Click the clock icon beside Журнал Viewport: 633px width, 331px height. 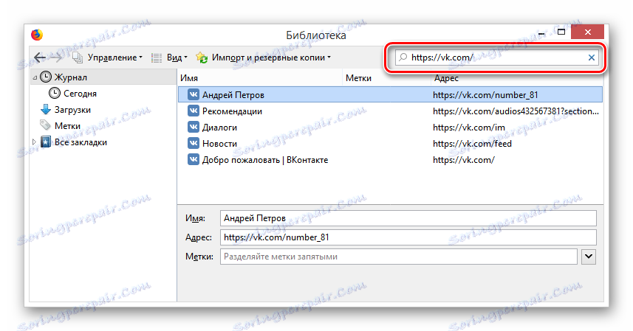tap(46, 77)
